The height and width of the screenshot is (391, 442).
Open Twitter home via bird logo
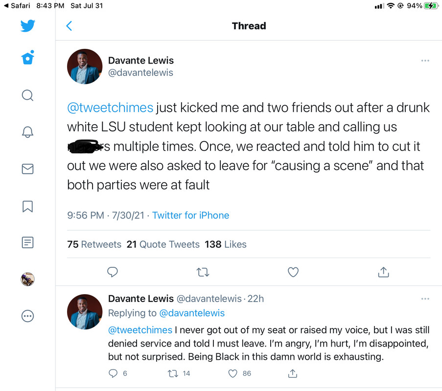[28, 26]
